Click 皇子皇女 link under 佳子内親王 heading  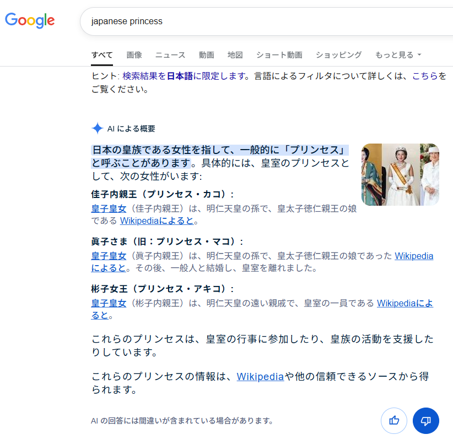click(109, 208)
